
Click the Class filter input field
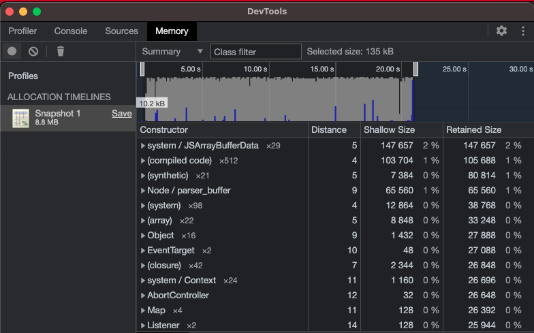click(255, 52)
